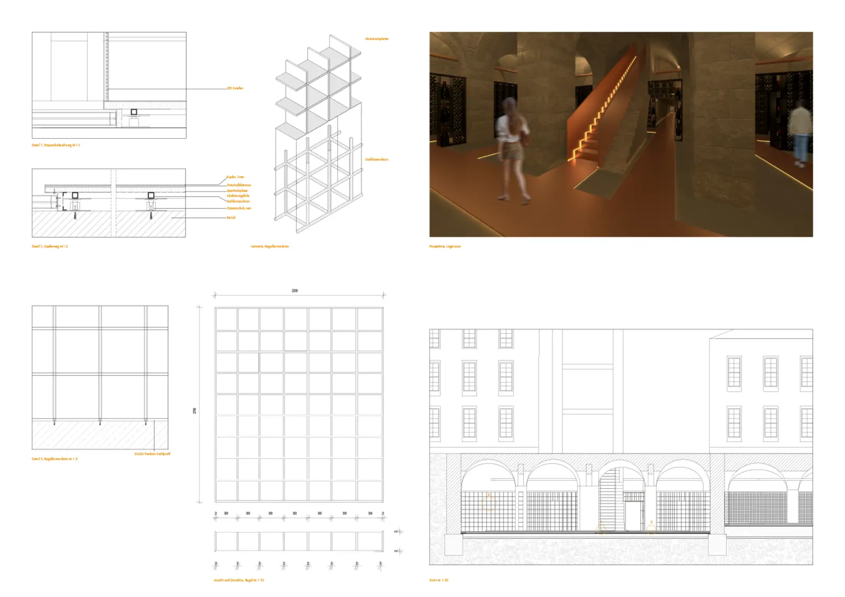Image resolution: width=845 pixels, height=597 pixels.
Task: Click the Detail 2 Kupferweg caption
Action: [x=50, y=246]
